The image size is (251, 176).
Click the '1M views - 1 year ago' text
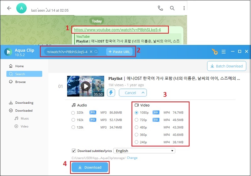pyautogui.click(x=126, y=85)
